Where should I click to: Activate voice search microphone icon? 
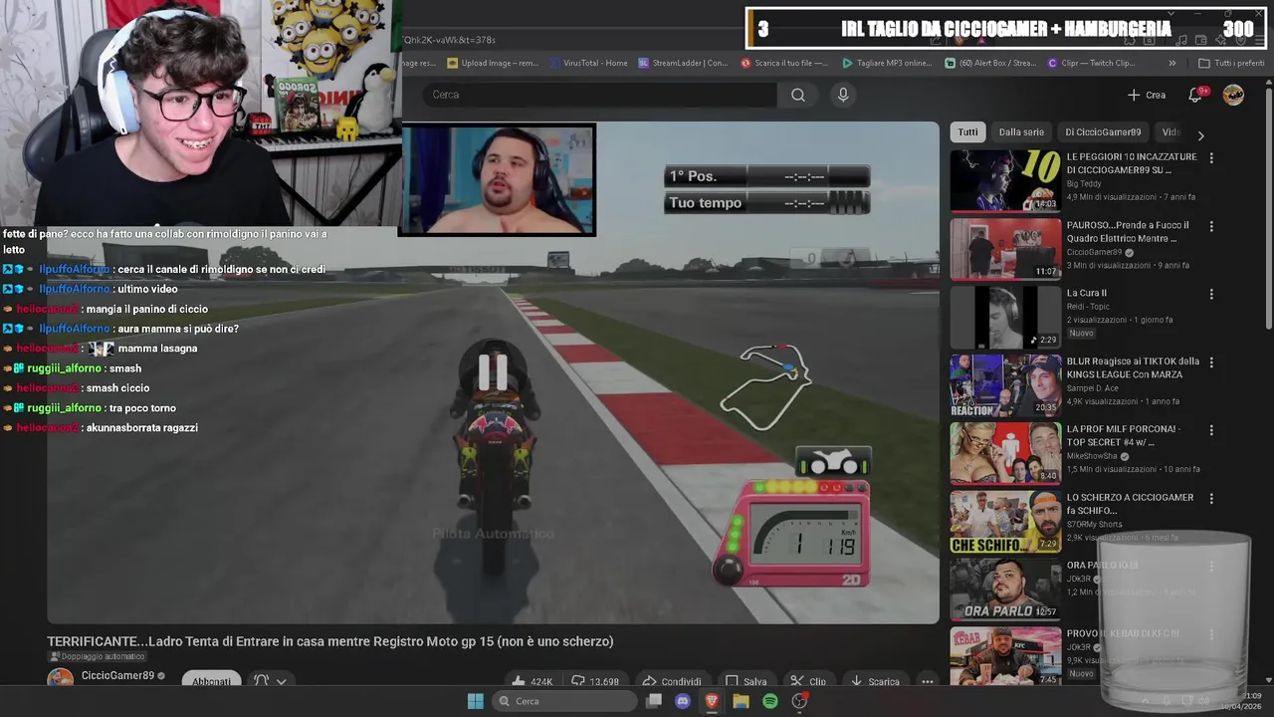pos(843,95)
